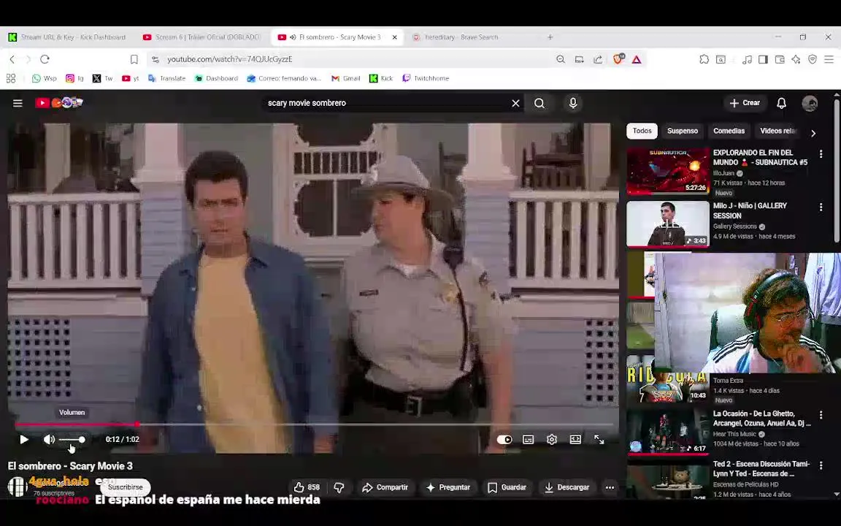
Task: Switch to hereditary Brave Search tab
Action: tap(461, 37)
